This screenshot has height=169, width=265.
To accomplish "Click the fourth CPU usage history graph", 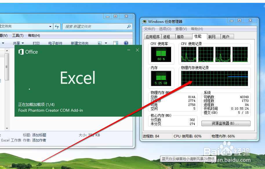I will click(240, 54).
